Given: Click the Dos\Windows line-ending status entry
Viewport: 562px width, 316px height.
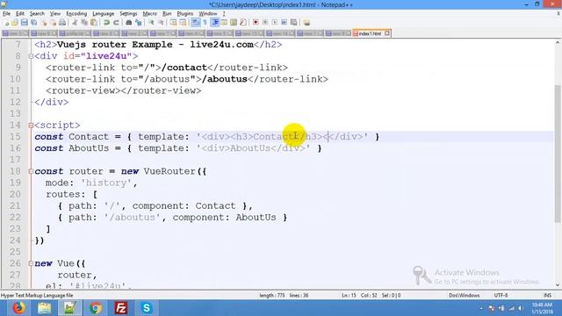Looking at the screenshot, I should (465, 296).
